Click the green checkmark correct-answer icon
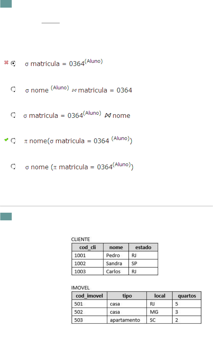 pyautogui.click(x=7, y=140)
